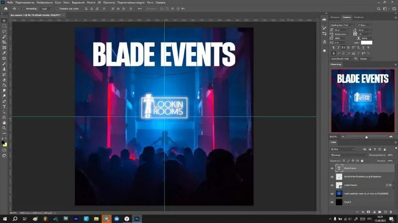Toggle Underline in Character panel

click(363, 48)
